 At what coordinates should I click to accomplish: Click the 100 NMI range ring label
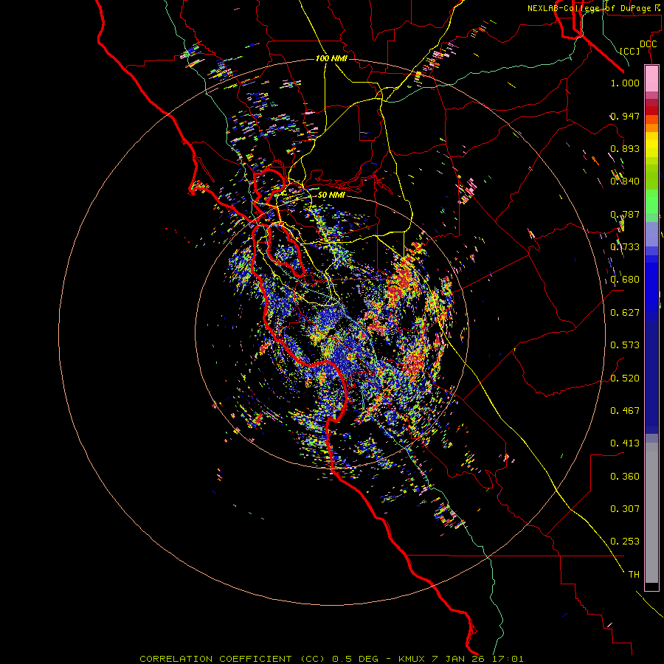(331, 58)
